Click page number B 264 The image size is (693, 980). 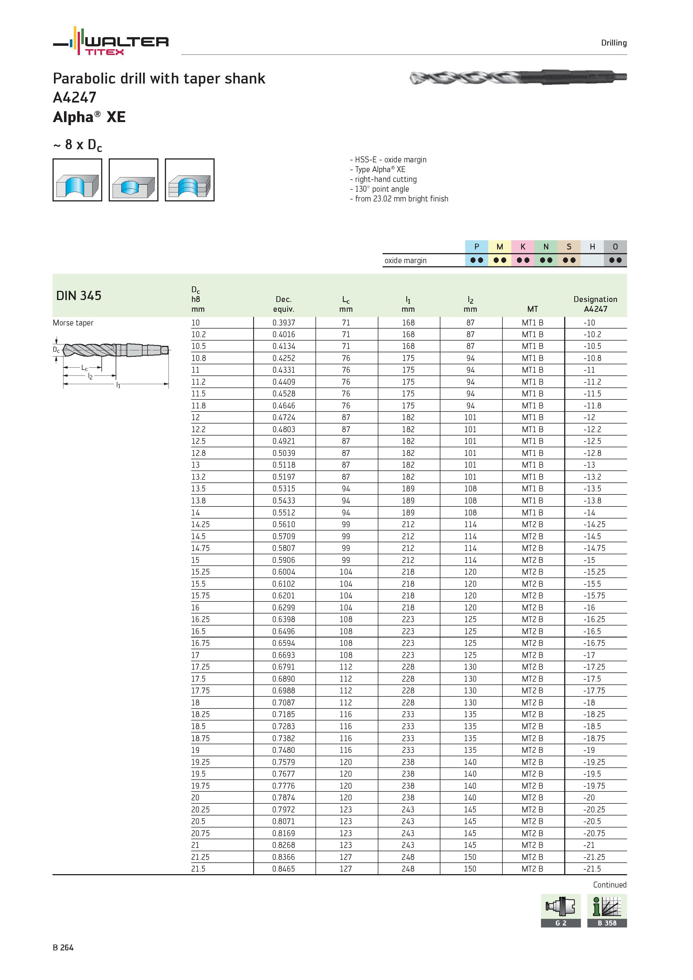63,948
